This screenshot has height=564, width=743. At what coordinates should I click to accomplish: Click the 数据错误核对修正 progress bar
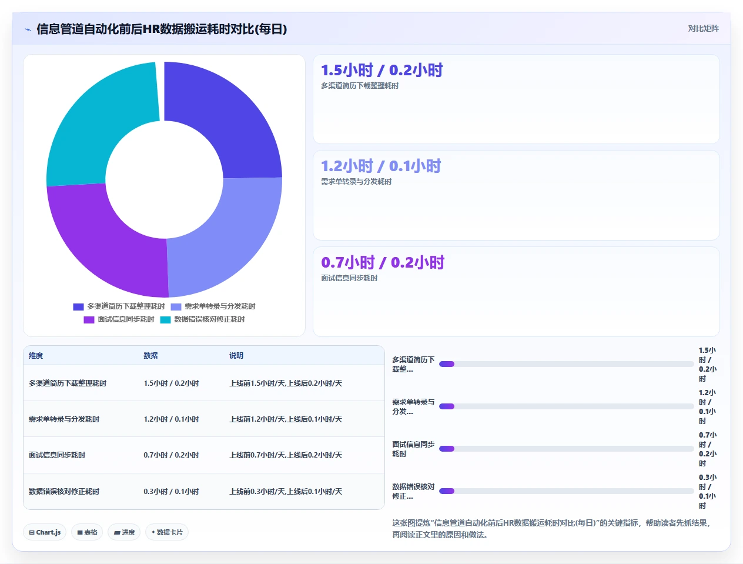[567, 491]
